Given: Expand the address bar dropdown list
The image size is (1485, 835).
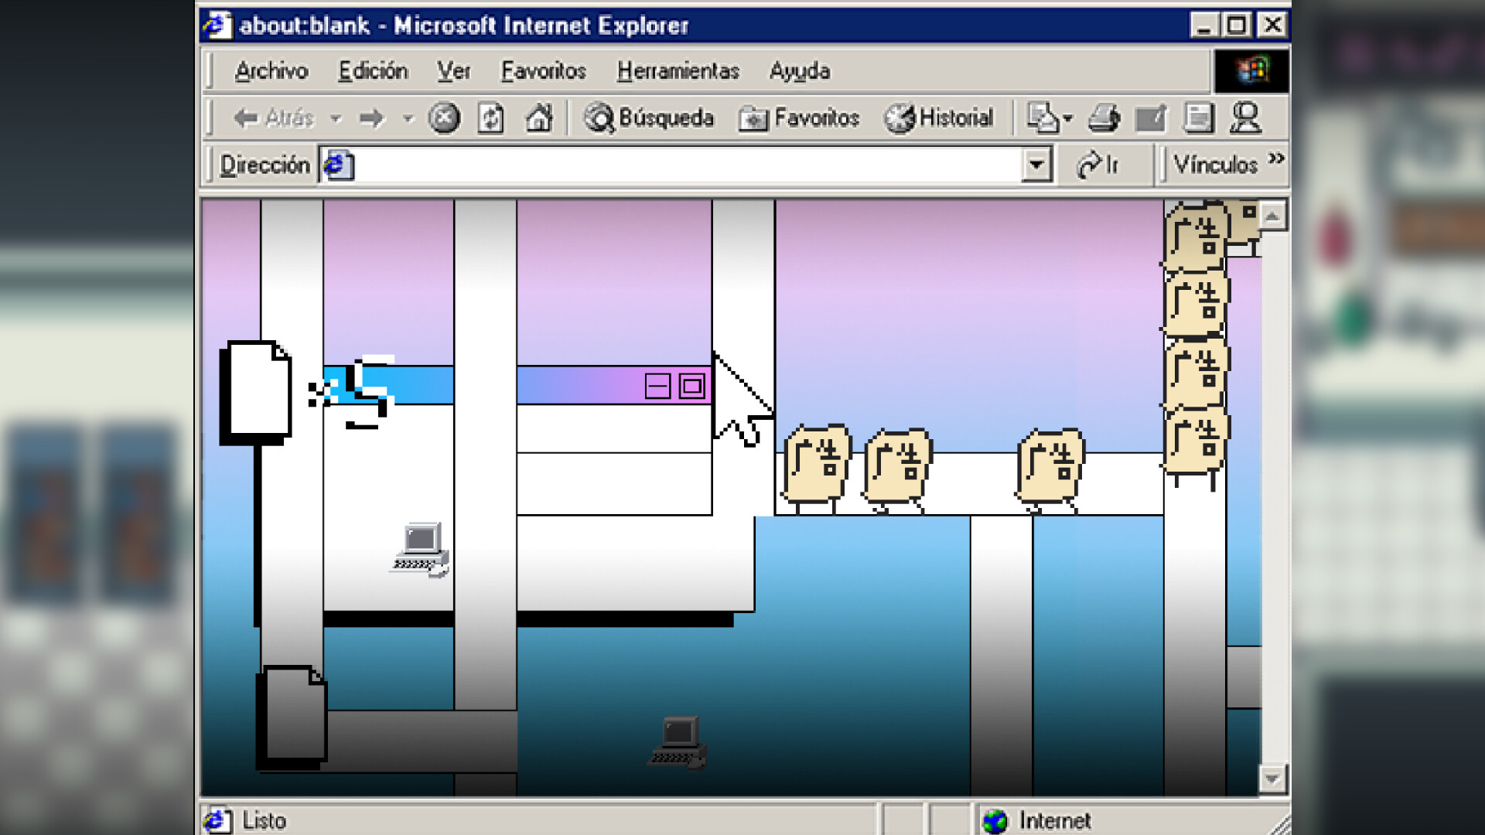Looking at the screenshot, I should (1035, 164).
